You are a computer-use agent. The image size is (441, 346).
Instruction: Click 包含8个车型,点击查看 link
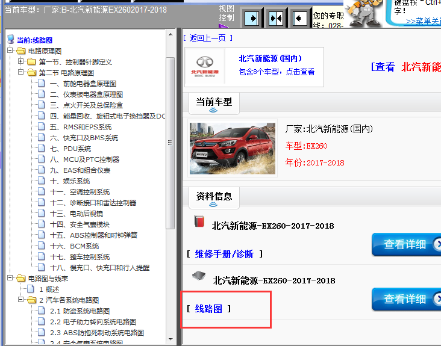pyautogui.click(x=277, y=72)
